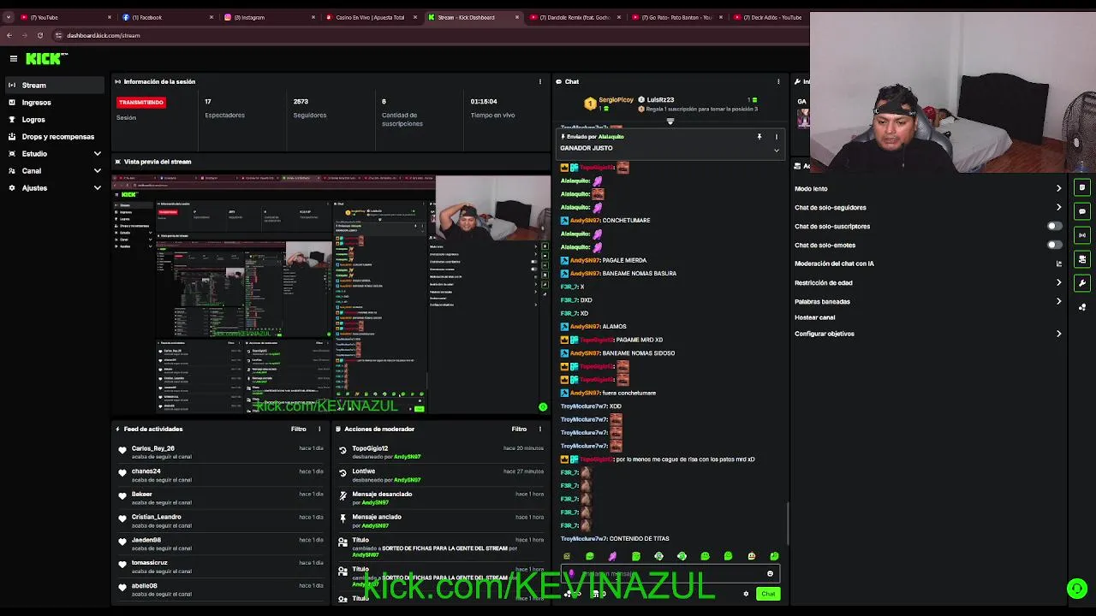Open the three-dot options of the pinned message
This screenshot has height=616, width=1096.
point(777,137)
